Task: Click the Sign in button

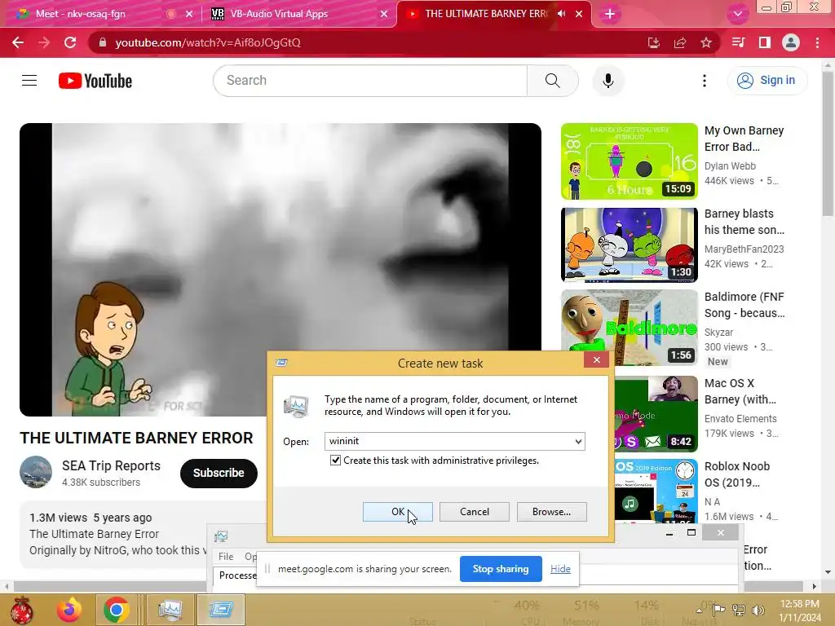Action: click(x=767, y=81)
